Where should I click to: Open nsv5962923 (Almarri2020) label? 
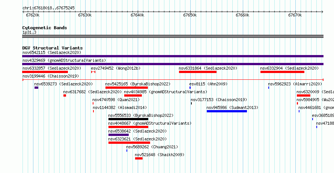(x=295, y=84)
